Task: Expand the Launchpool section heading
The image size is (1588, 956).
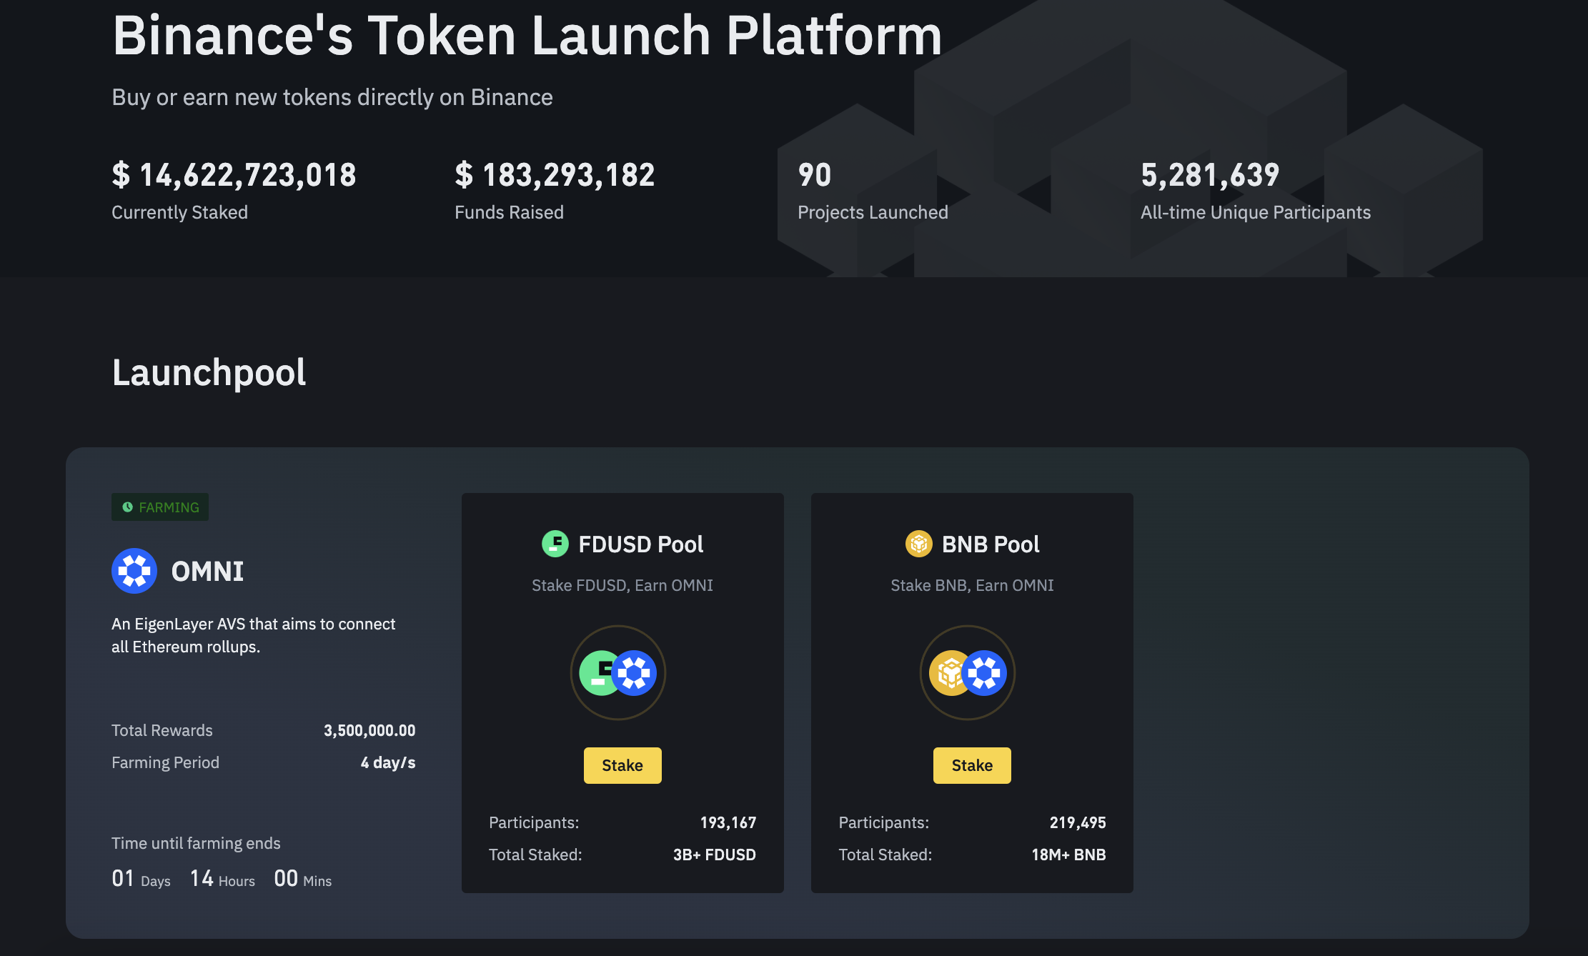Action: (209, 372)
